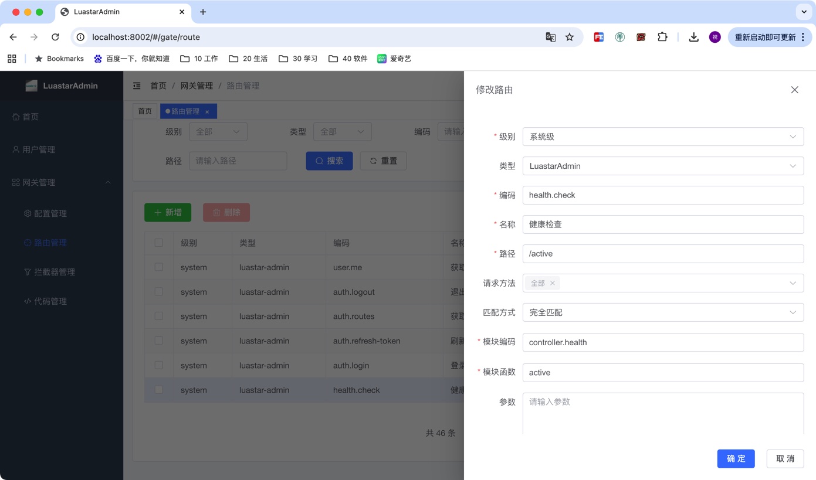This screenshot has width=816, height=480.
Task: Click the 参数 textarea
Action: pos(663,414)
